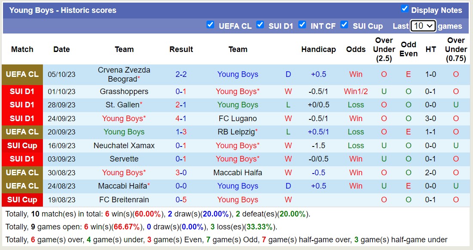Image resolution: width=473 pixels, height=250 pixels.
Task: Open the Grasshoppers team page
Action: [x=124, y=91]
